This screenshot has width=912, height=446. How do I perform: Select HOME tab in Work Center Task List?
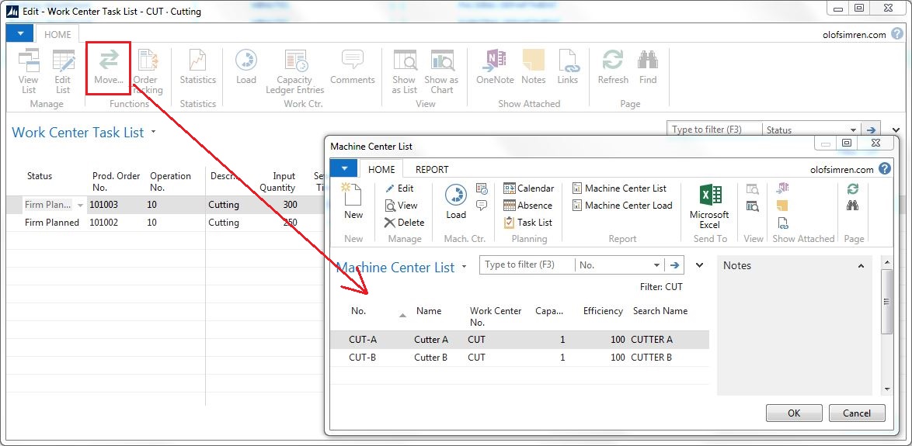pyautogui.click(x=57, y=34)
